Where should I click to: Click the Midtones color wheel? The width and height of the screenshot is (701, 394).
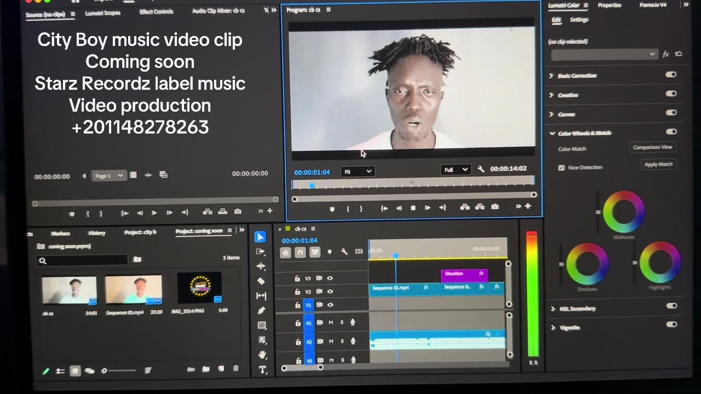(x=624, y=212)
